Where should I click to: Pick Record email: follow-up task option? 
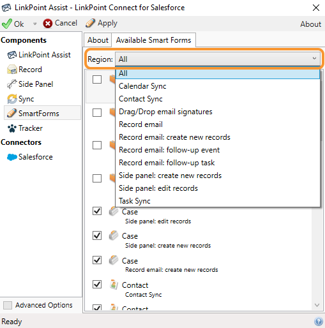(x=218, y=163)
